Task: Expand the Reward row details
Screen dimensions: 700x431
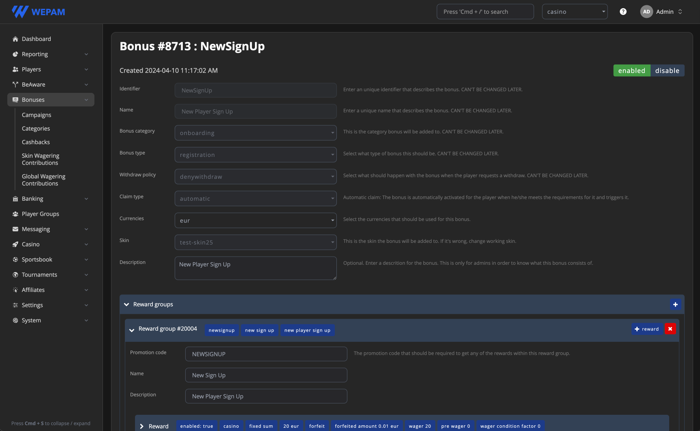Action: click(x=142, y=426)
